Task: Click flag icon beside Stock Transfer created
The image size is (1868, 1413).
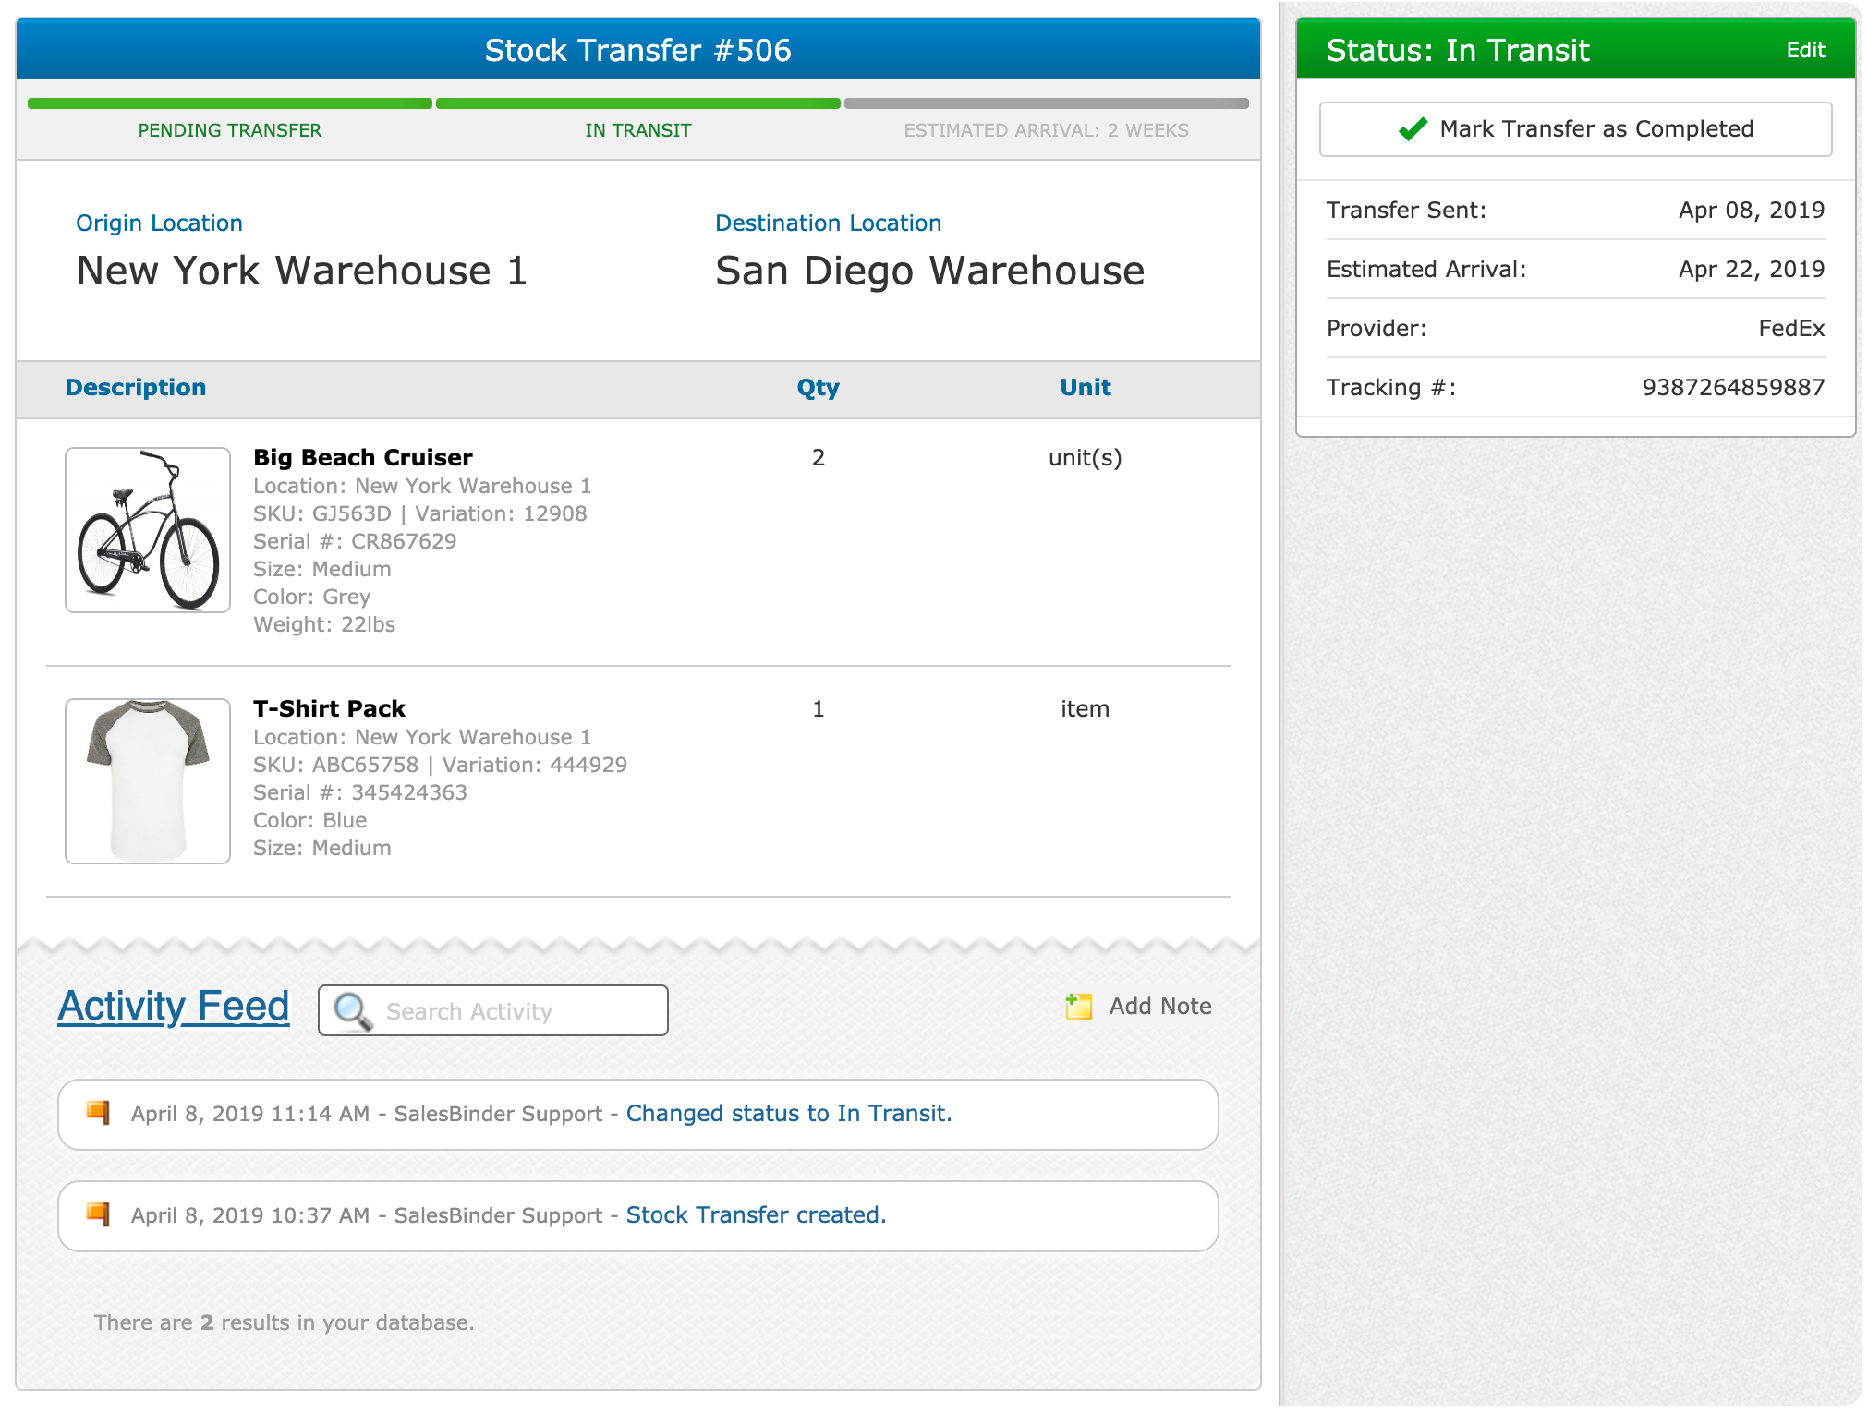Action: pyautogui.click(x=98, y=1214)
